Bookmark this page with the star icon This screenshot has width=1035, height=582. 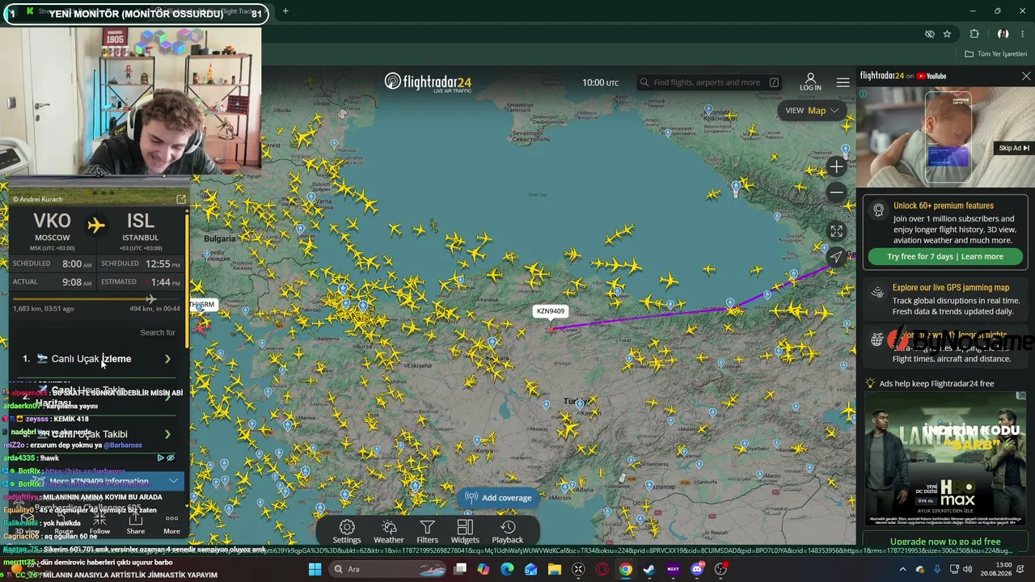947,34
